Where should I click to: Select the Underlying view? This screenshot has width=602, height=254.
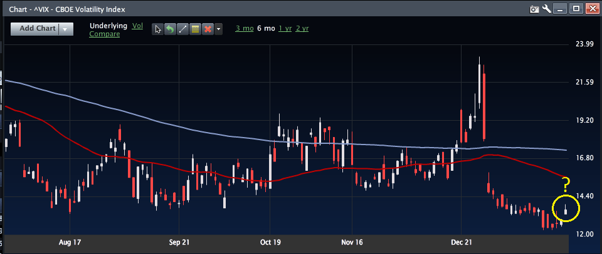click(108, 26)
